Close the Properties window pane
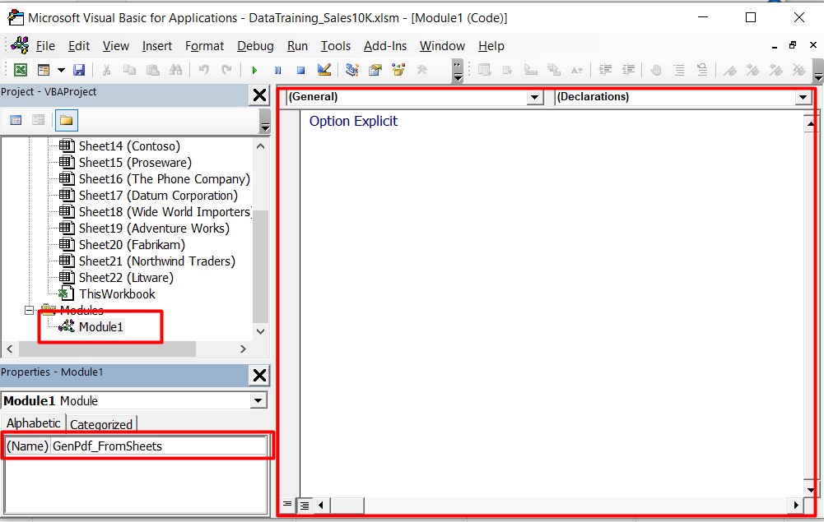The image size is (824, 522). (x=259, y=375)
